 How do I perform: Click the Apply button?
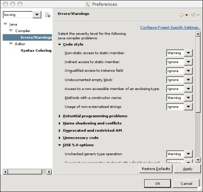187,169
